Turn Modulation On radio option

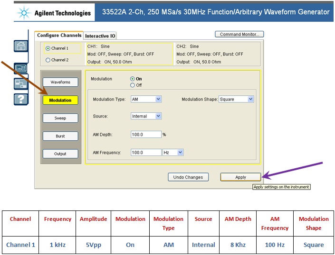click(x=133, y=79)
